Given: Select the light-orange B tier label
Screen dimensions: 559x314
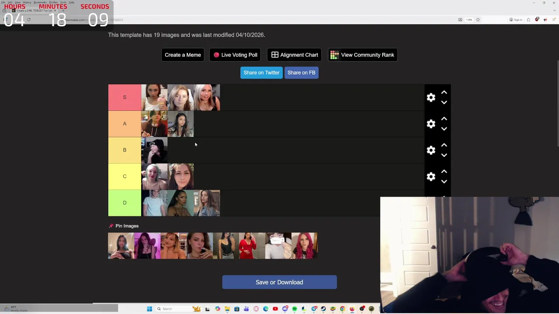Looking at the screenshot, I should pos(124,150).
